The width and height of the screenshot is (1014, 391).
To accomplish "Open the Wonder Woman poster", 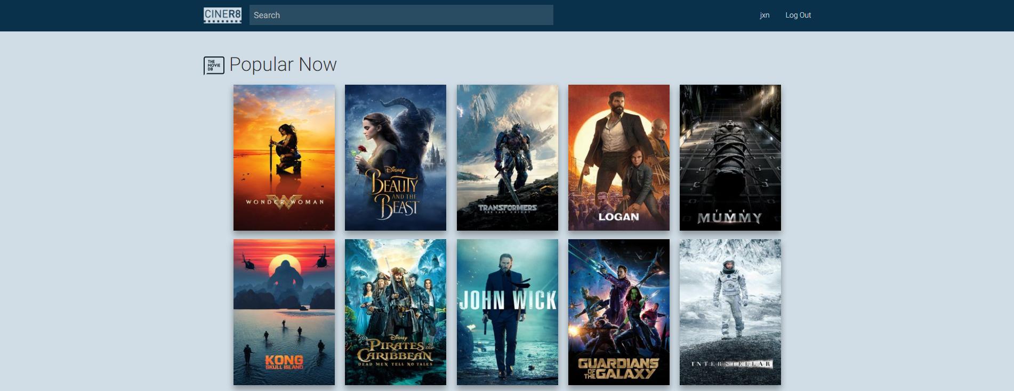I will tap(284, 158).
